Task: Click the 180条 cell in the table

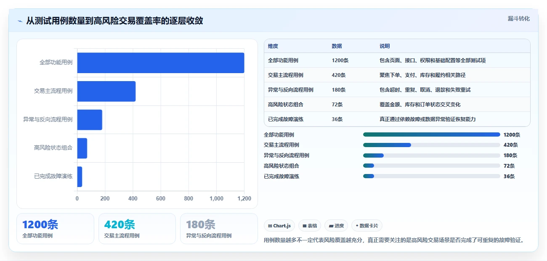Action: (339, 90)
